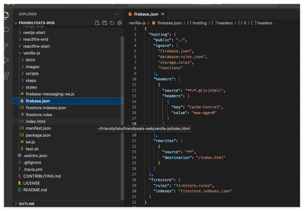Click "firestore.indexes.json" value in editor
This screenshot has height=211, width=304.
(x=205, y=191)
